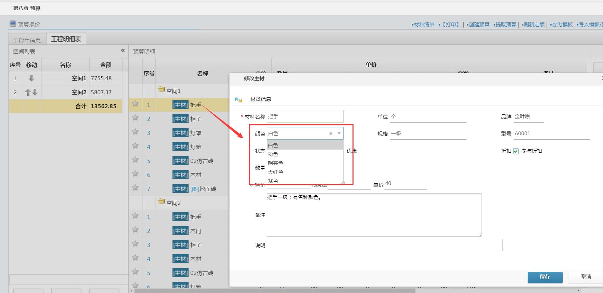Collapse the 空间列表 panel with the double-chevron
The height and width of the screenshot is (293, 603).
(123, 51)
